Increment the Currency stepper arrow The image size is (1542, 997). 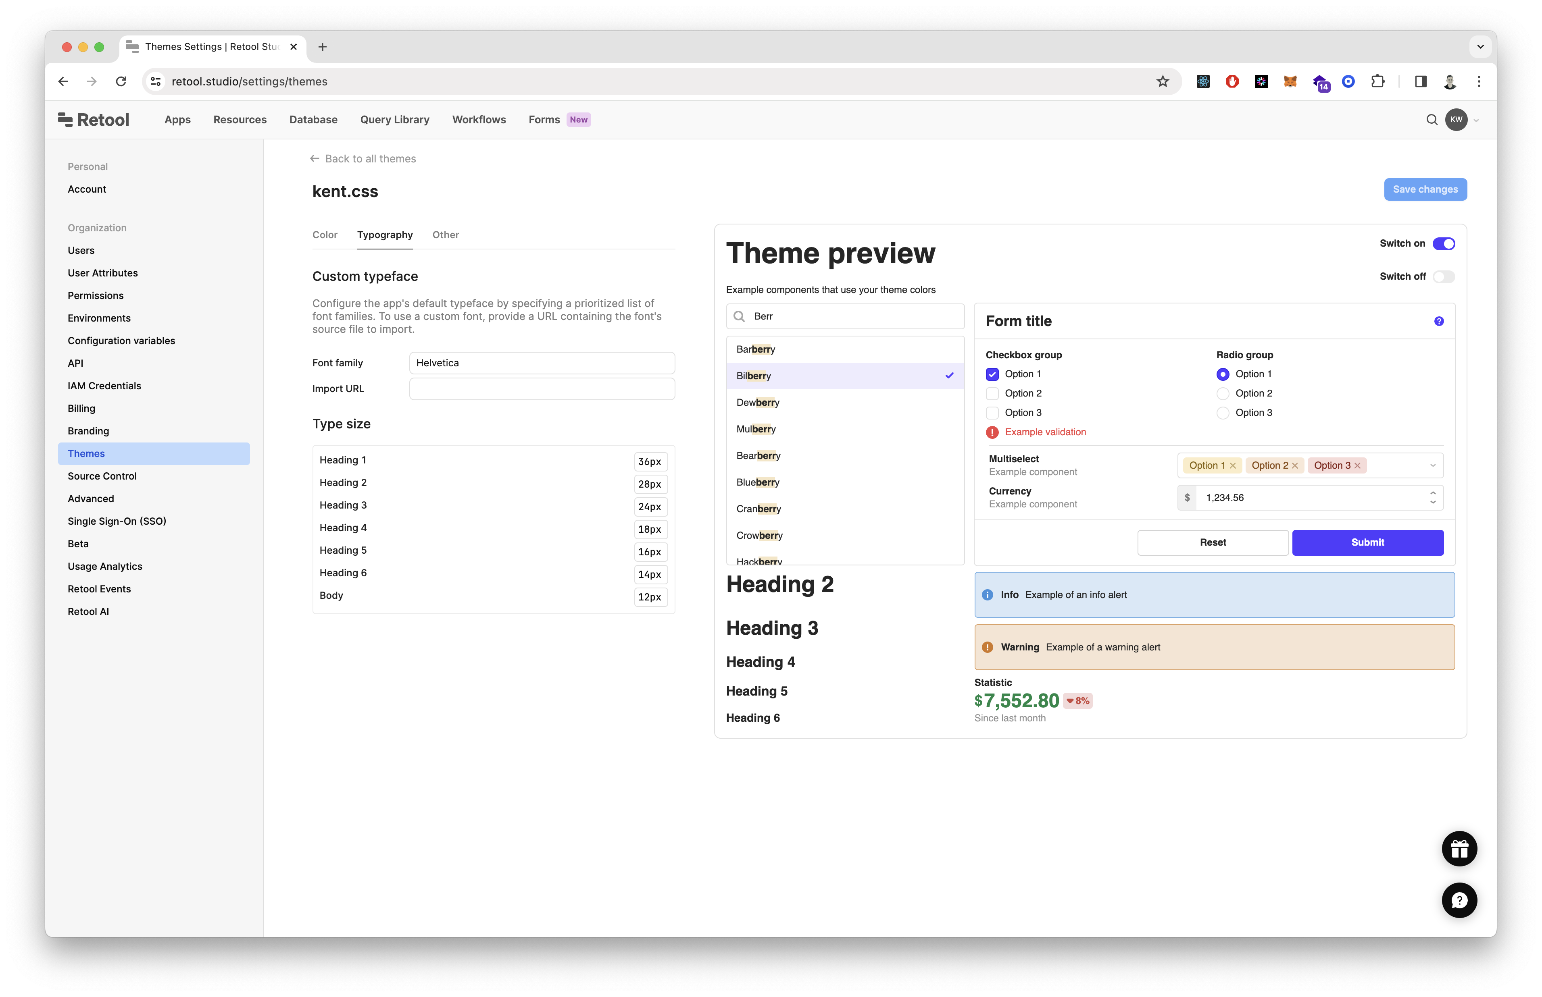[1433, 493]
